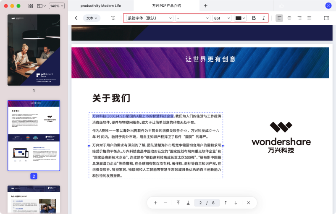This screenshot has width=336, height=214.
Task: Jump to first page icon
Action: pos(178,203)
